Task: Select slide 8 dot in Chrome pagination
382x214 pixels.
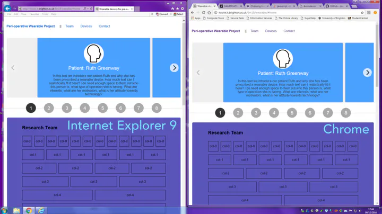Action: pos(346,113)
